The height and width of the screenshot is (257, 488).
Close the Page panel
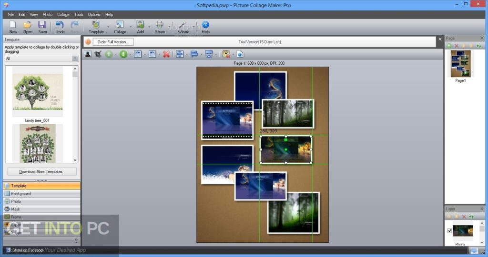(x=482, y=38)
